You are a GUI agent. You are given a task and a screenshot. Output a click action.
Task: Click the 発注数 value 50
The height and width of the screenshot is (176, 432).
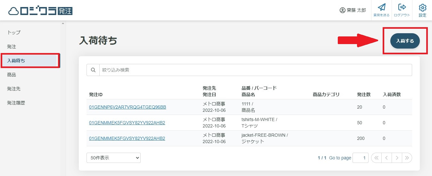(x=360, y=123)
